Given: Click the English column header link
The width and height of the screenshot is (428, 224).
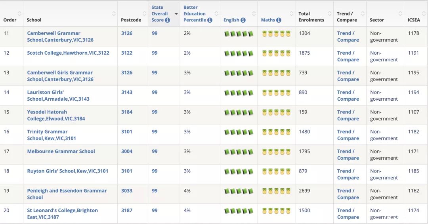Looking at the screenshot, I should [231, 20].
